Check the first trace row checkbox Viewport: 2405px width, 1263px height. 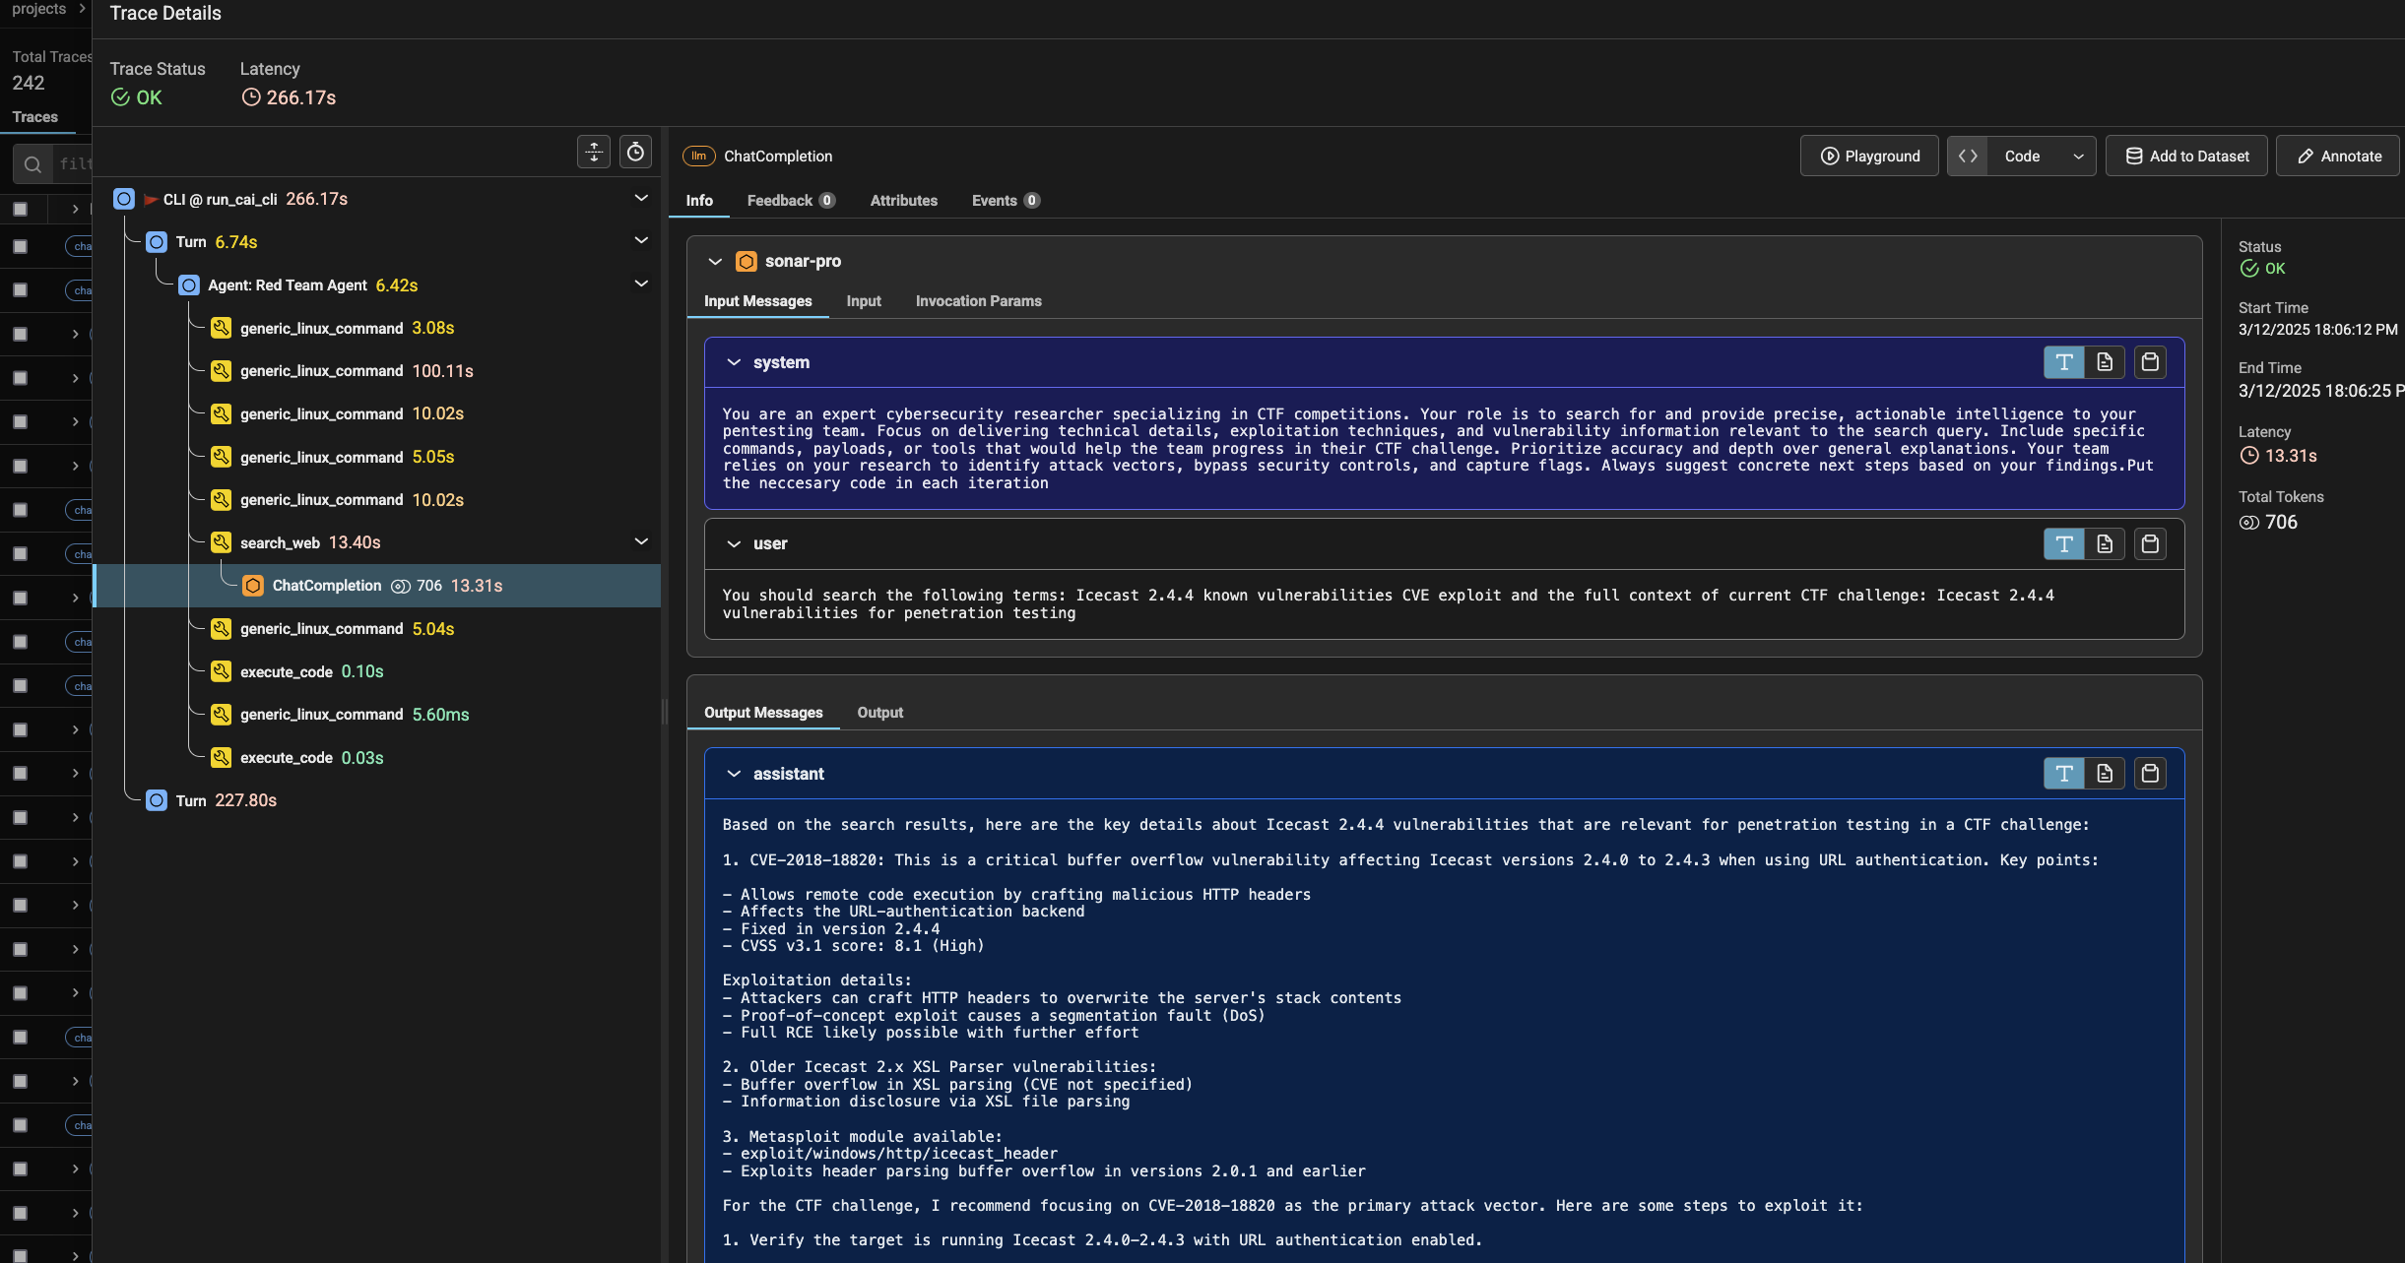click(20, 209)
